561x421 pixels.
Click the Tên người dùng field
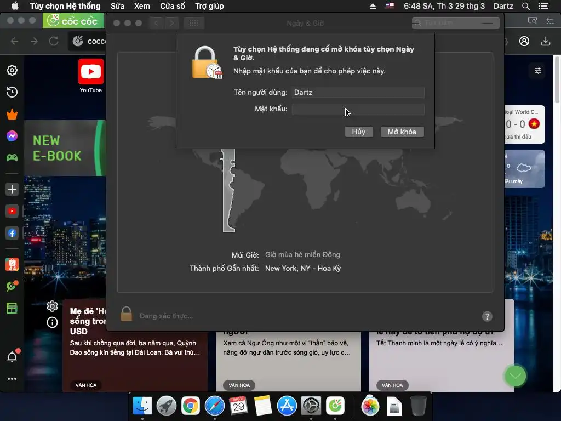358,92
